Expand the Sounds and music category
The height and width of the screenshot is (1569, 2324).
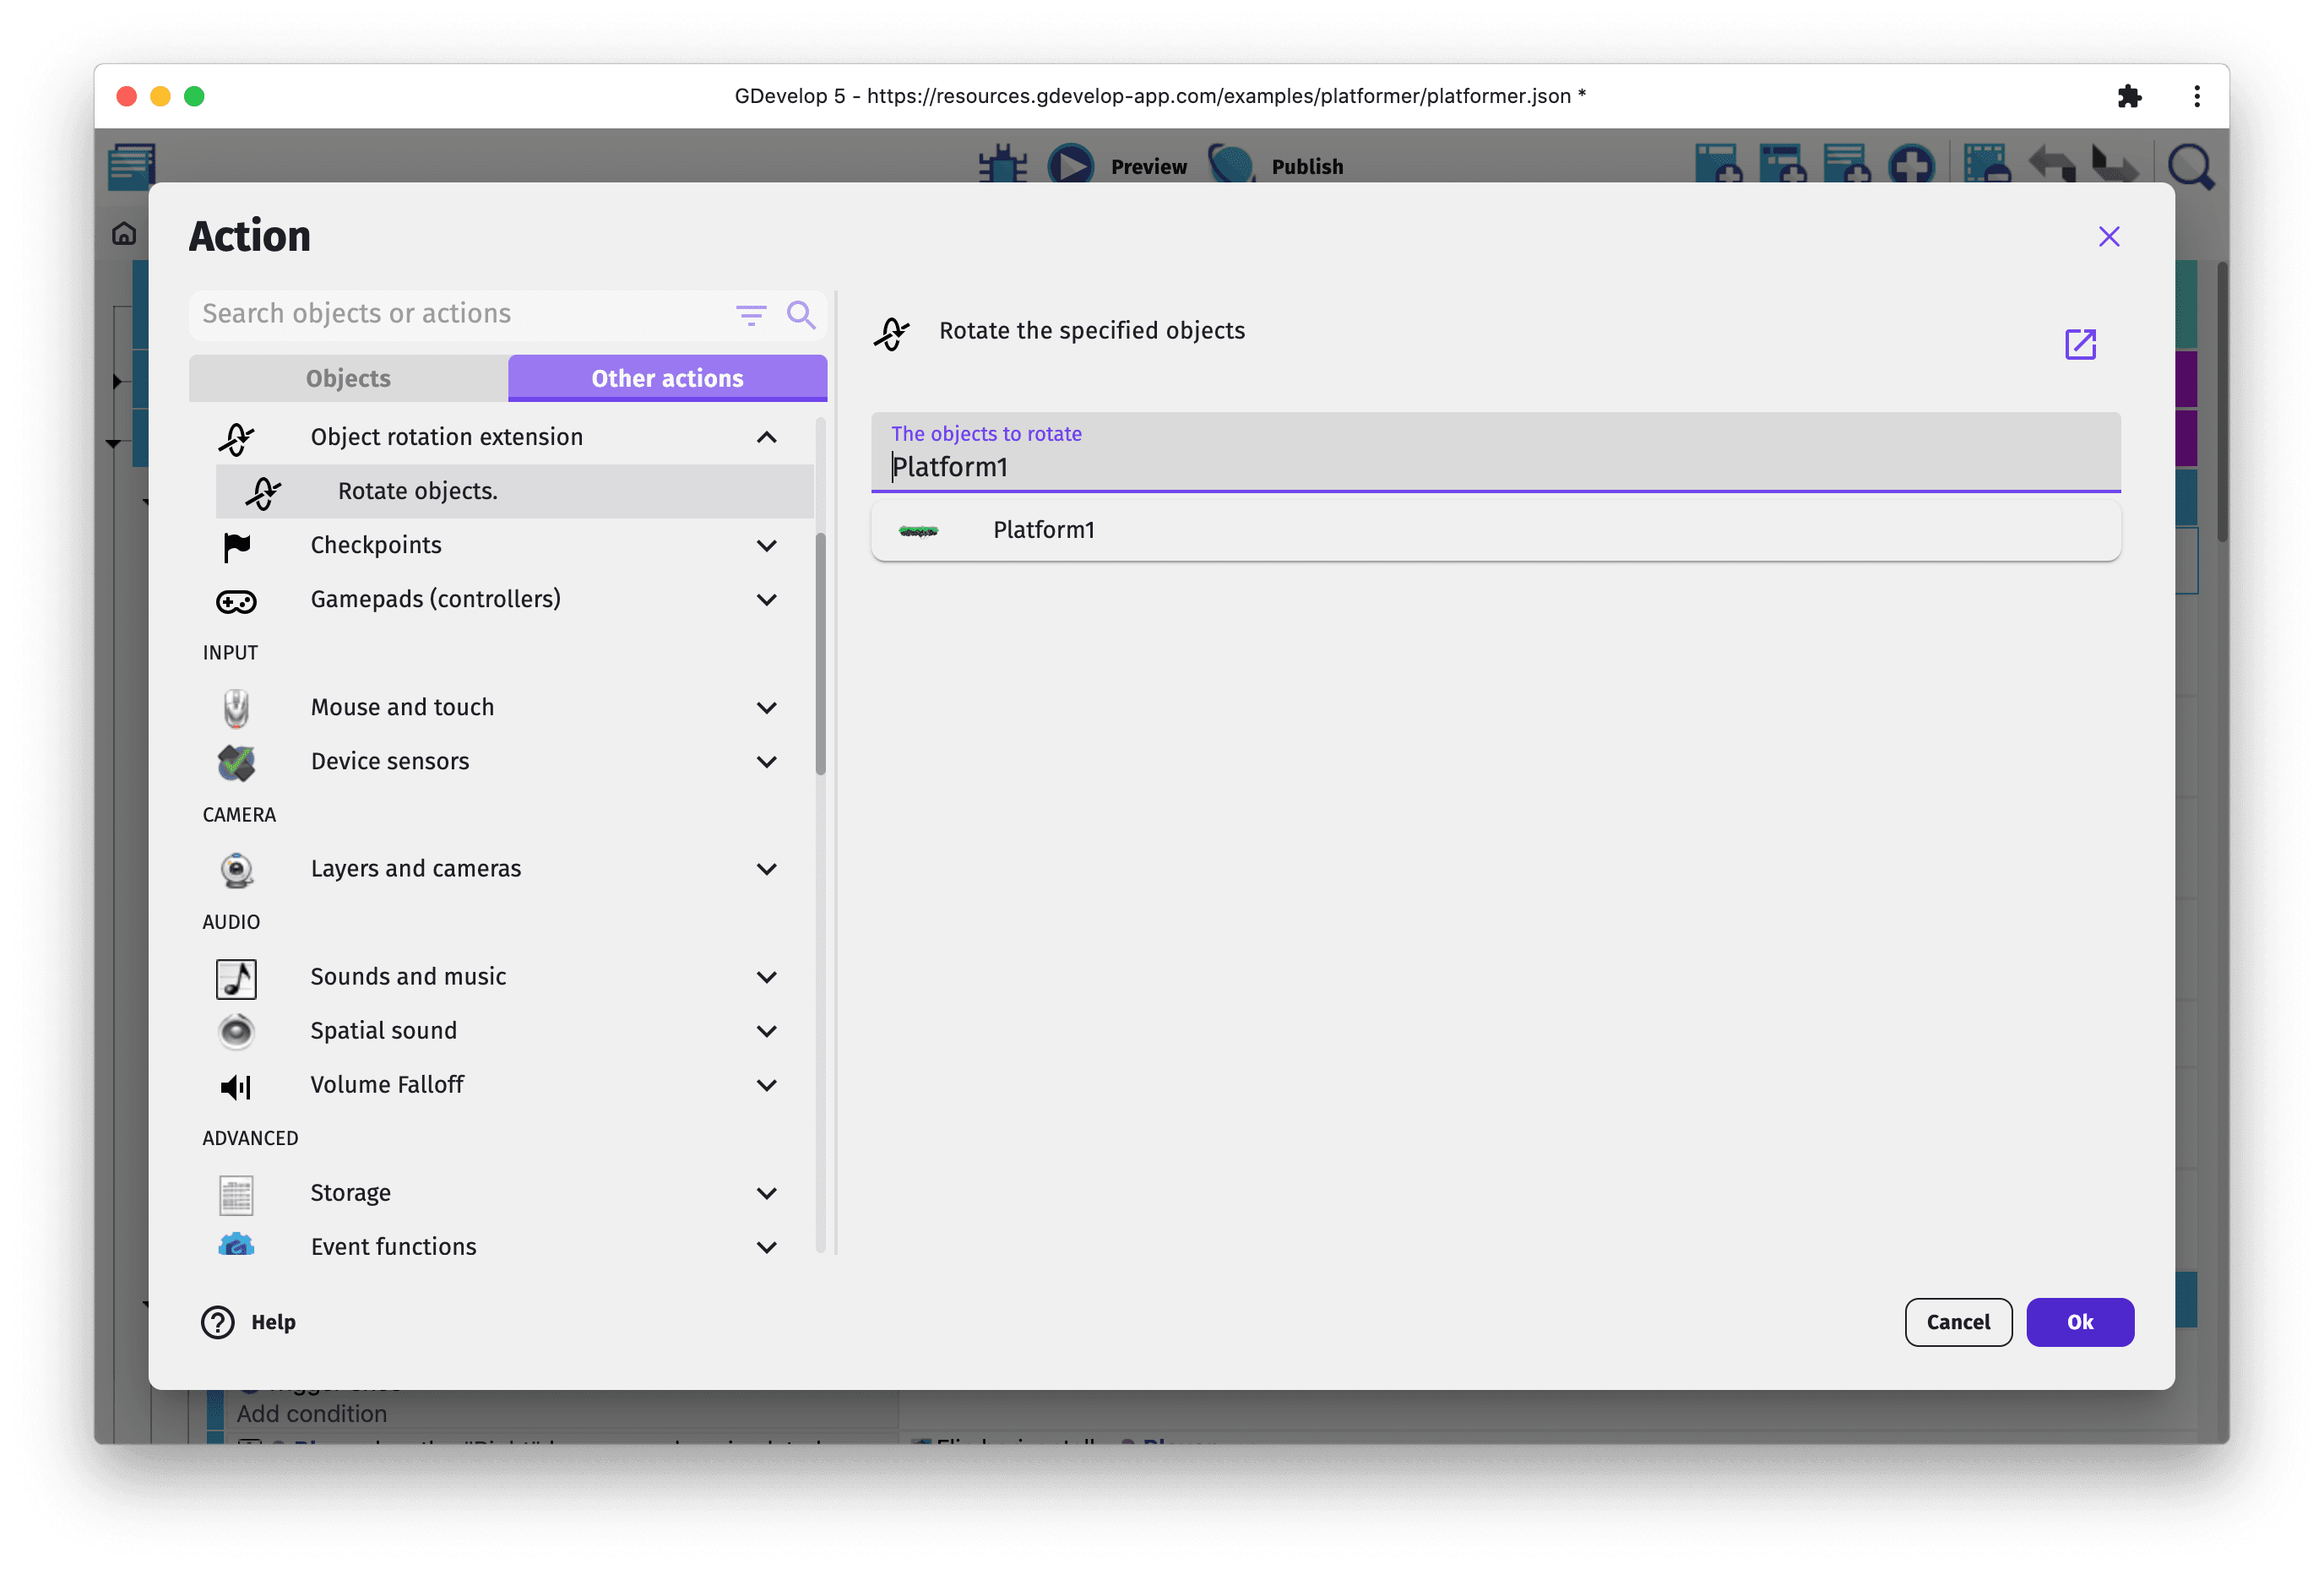pos(766,977)
